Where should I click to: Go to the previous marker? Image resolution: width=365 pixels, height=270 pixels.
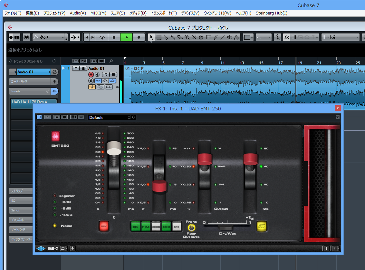87,37
